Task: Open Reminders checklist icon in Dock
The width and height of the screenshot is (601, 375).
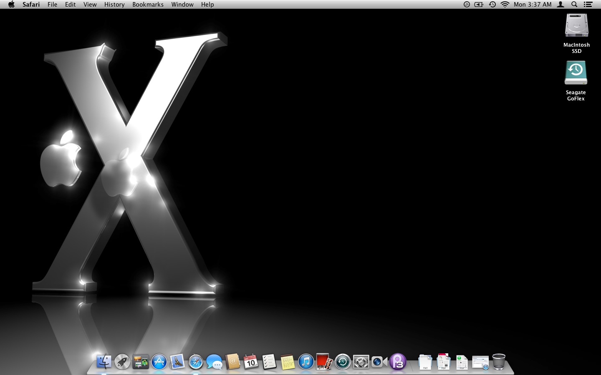Action: tap(269, 362)
